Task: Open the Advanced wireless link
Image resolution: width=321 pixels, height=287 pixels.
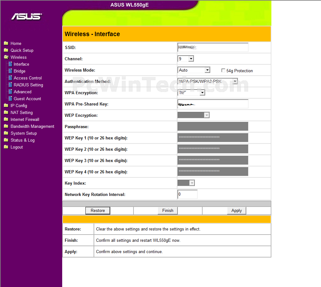Action: point(23,92)
